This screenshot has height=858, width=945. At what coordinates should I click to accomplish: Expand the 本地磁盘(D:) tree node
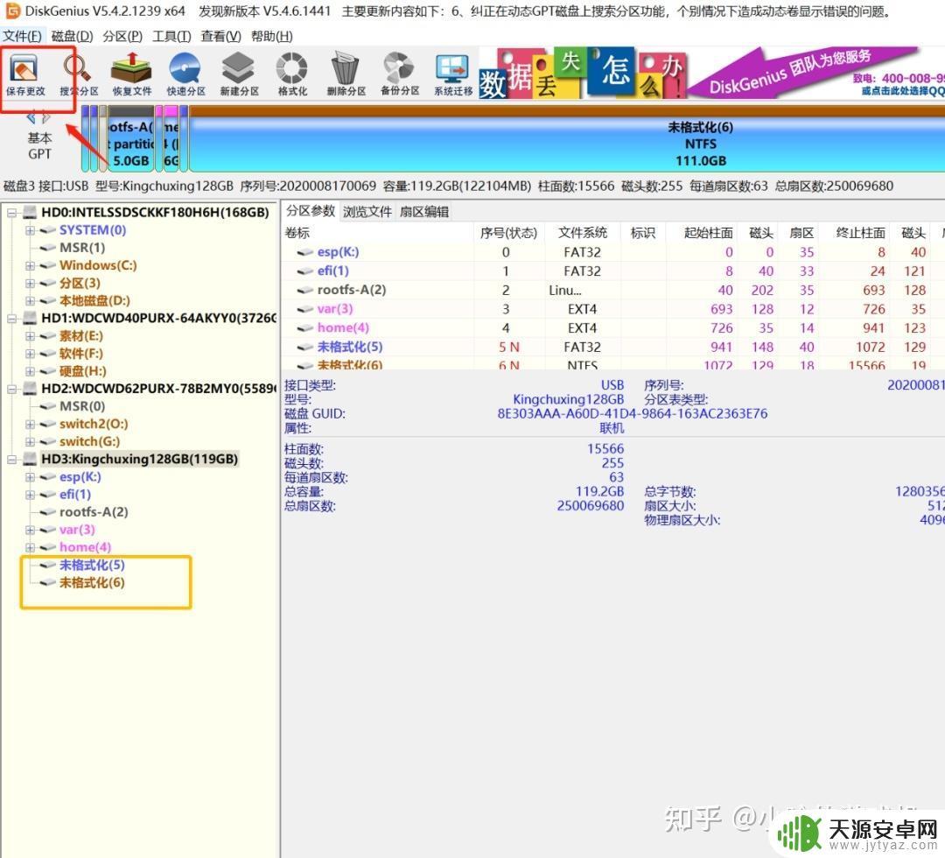(30, 301)
